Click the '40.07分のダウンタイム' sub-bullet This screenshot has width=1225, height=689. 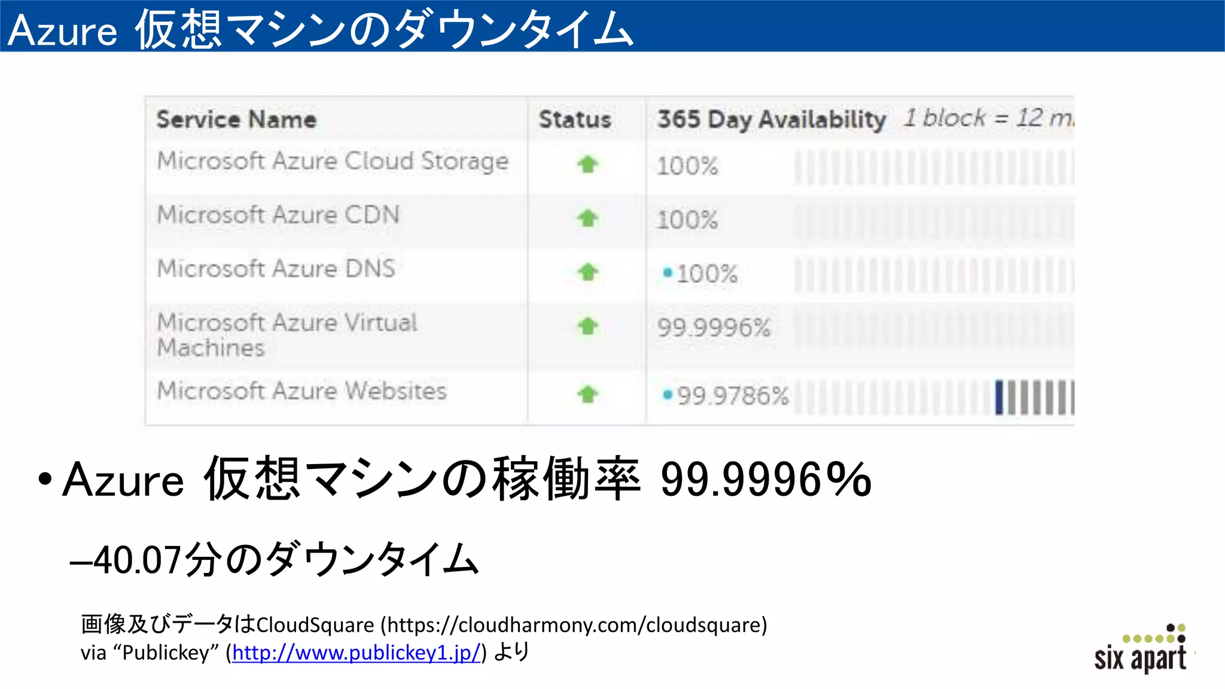click(286, 559)
